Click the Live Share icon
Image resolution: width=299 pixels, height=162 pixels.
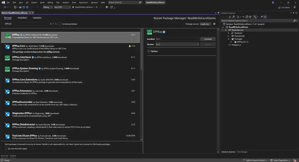point(279,7)
